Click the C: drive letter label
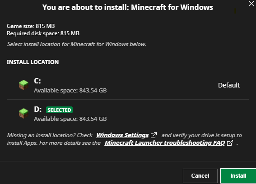This screenshot has width=256, height=184. [37, 81]
